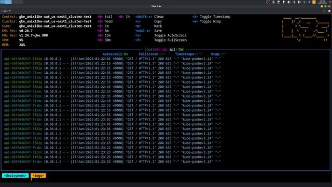
Task: Select 7lzmc log line at 01:22:05
Action: (x=112, y=73)
